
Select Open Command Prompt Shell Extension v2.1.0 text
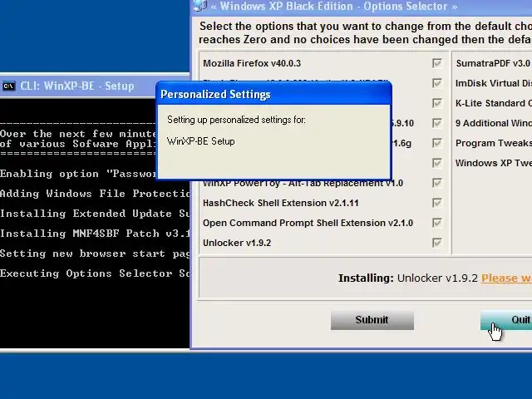tap(308, 223)
